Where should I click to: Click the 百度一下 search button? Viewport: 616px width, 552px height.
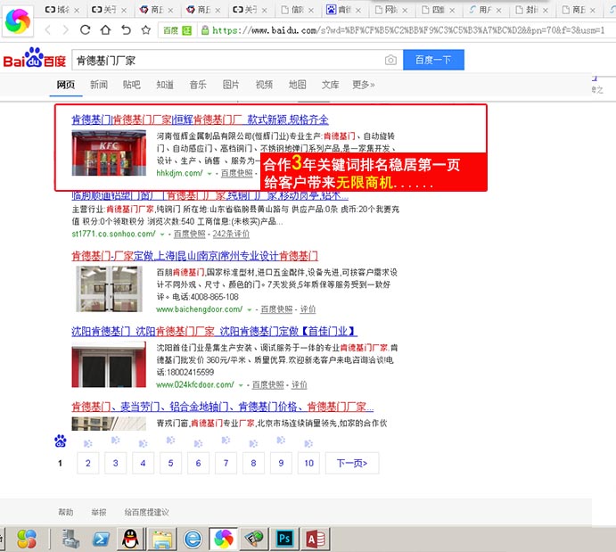433,60
